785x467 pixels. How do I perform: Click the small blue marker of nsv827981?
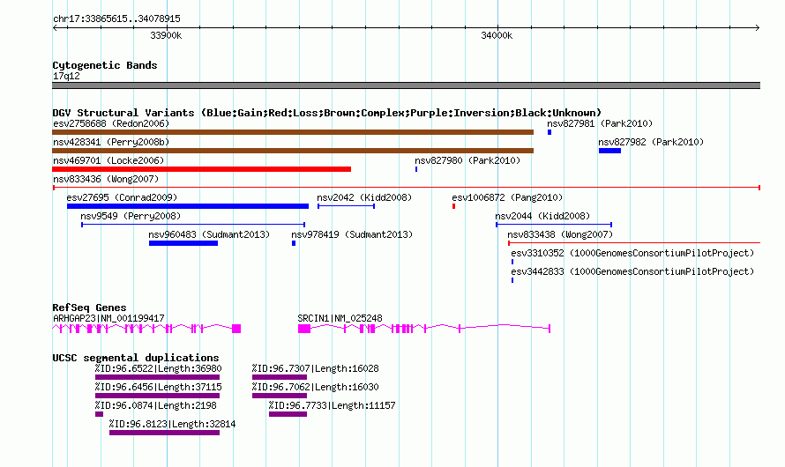tap(549, 132)
